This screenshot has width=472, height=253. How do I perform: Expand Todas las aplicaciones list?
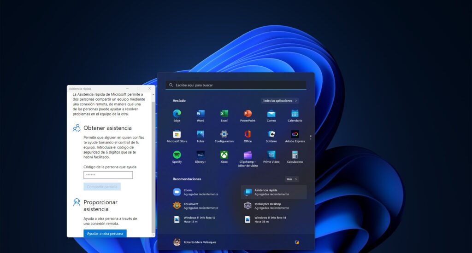(x=280, y=101)
